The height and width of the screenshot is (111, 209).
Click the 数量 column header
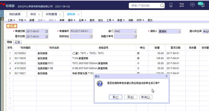(x=157, y=48)
